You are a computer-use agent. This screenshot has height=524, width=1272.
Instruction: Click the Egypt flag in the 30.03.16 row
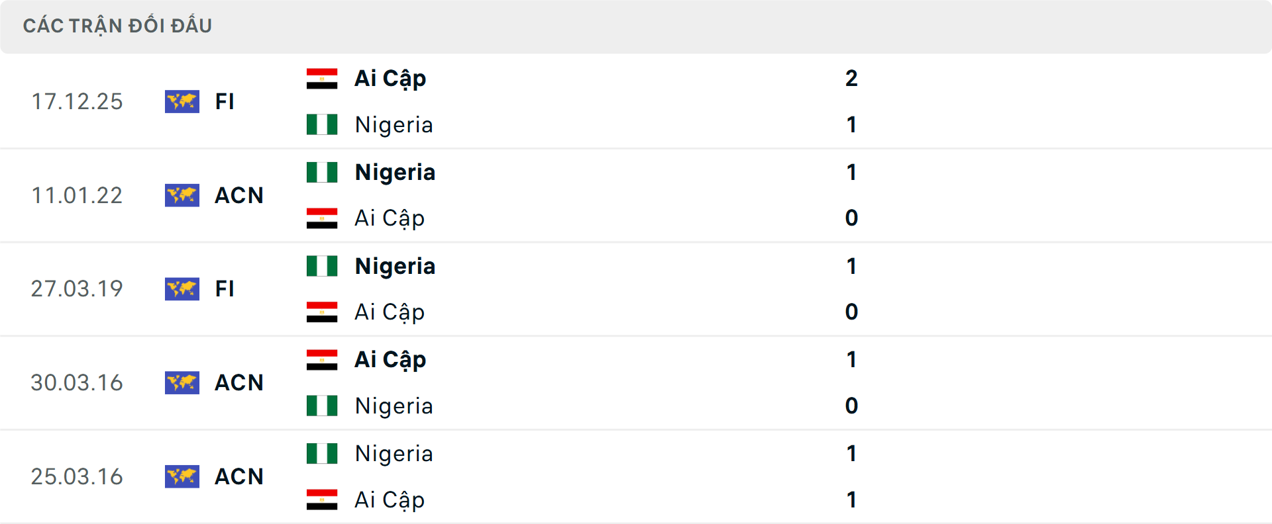[323, 359]
